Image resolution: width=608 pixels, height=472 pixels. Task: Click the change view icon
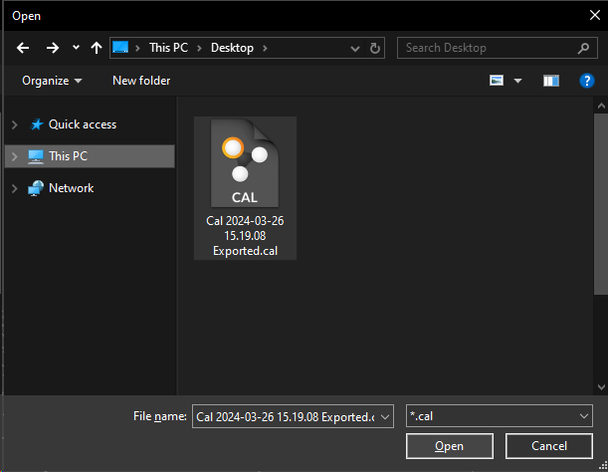498,81
